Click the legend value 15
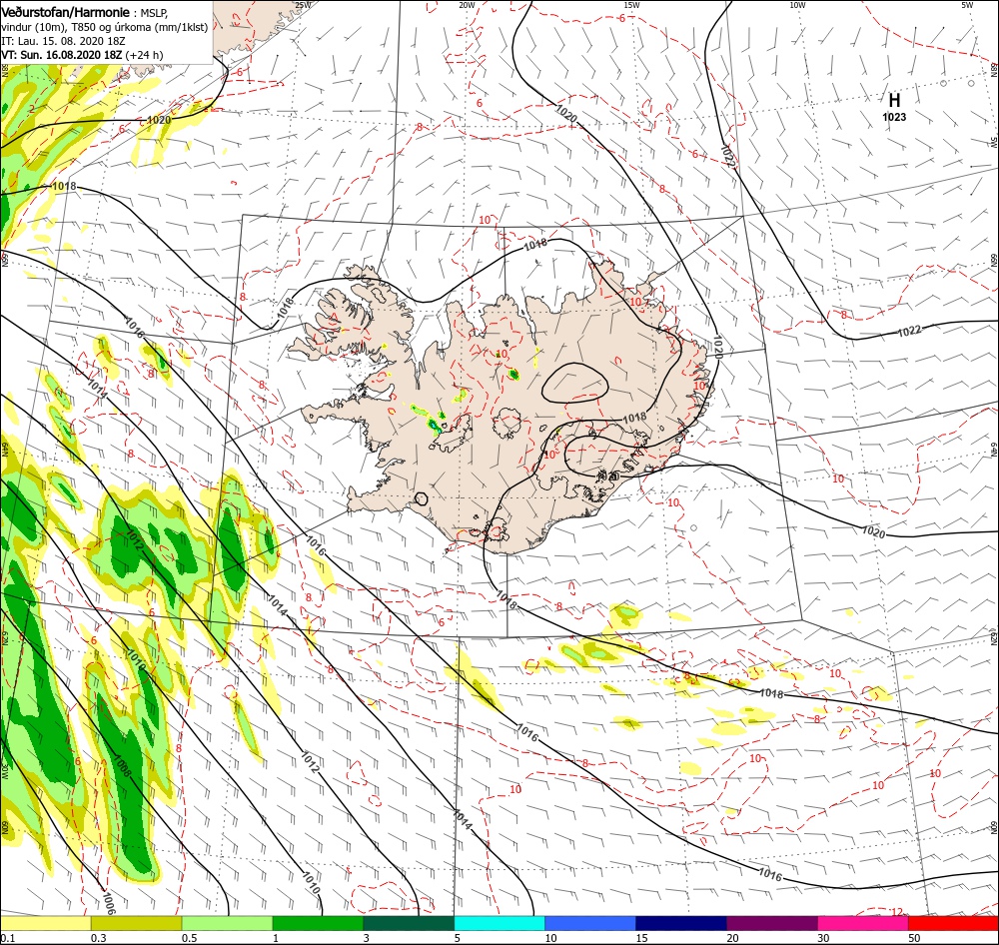999x945 pixels. (641, 938)
